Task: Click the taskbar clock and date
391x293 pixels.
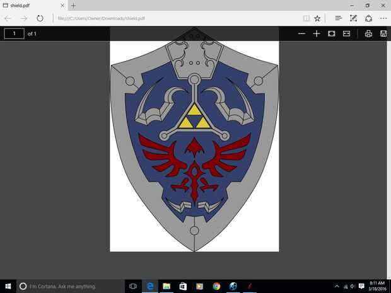Action: click(x=376, y=286)
